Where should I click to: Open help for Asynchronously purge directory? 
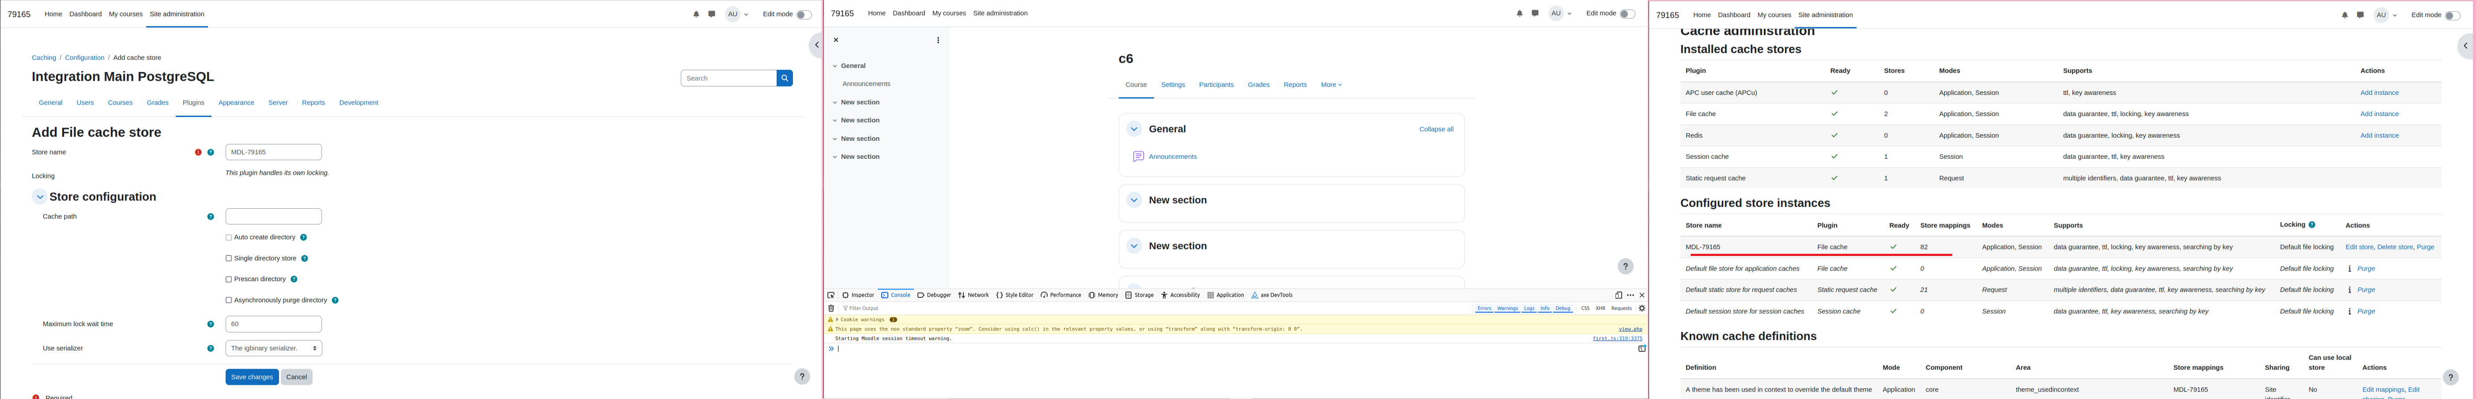click(336, 300)
